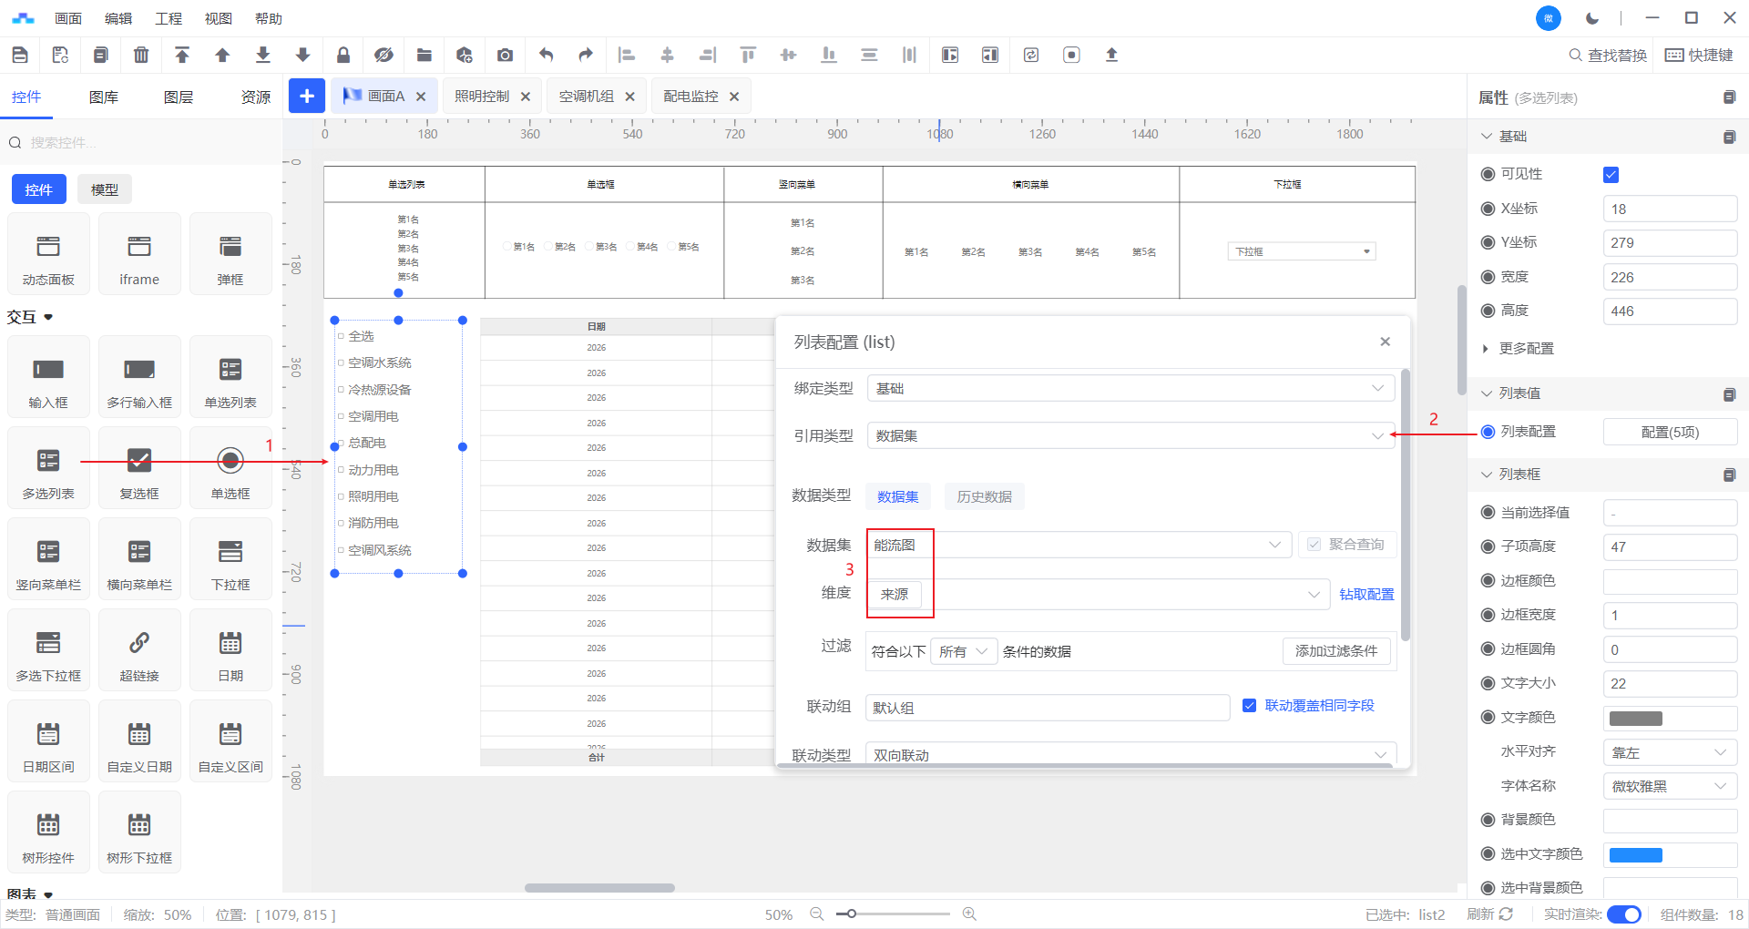Open the 工程 menu
Viewport: 1749px width, 929px height.
pyautogui.click(x=169, y=18)
